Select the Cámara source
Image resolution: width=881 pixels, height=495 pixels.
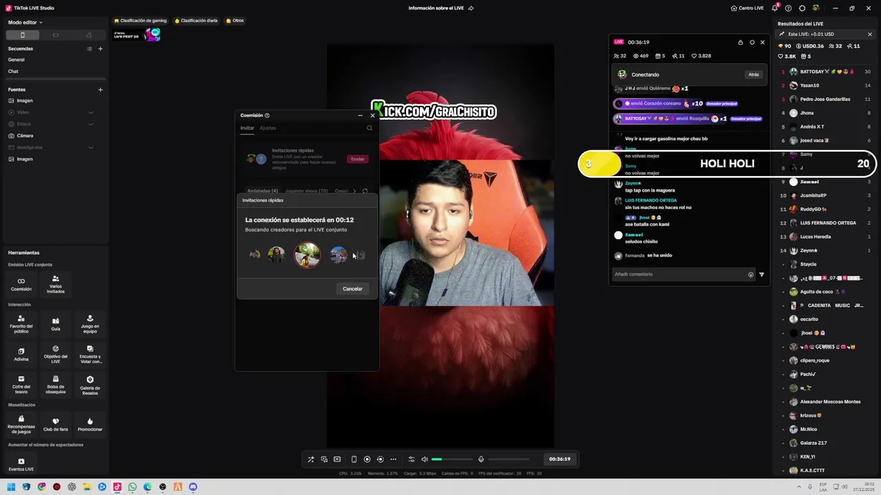point(55,135)
